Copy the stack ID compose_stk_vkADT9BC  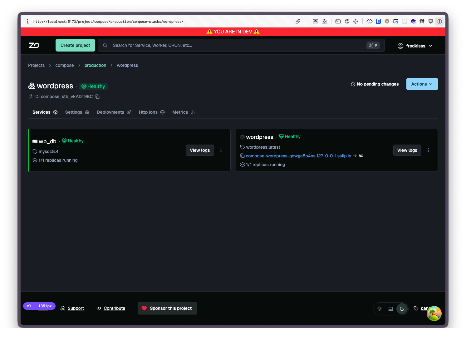pos(97,96)
